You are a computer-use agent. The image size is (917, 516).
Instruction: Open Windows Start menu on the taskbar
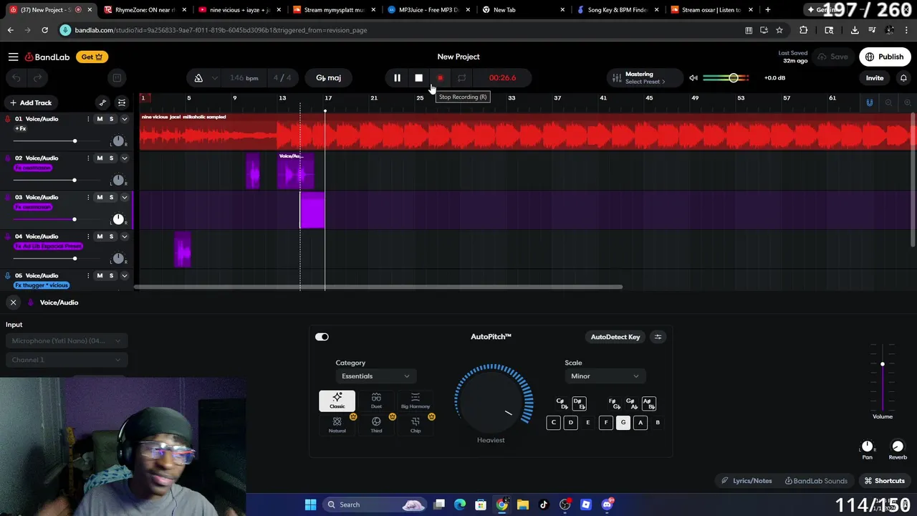[x=310, y=505]
